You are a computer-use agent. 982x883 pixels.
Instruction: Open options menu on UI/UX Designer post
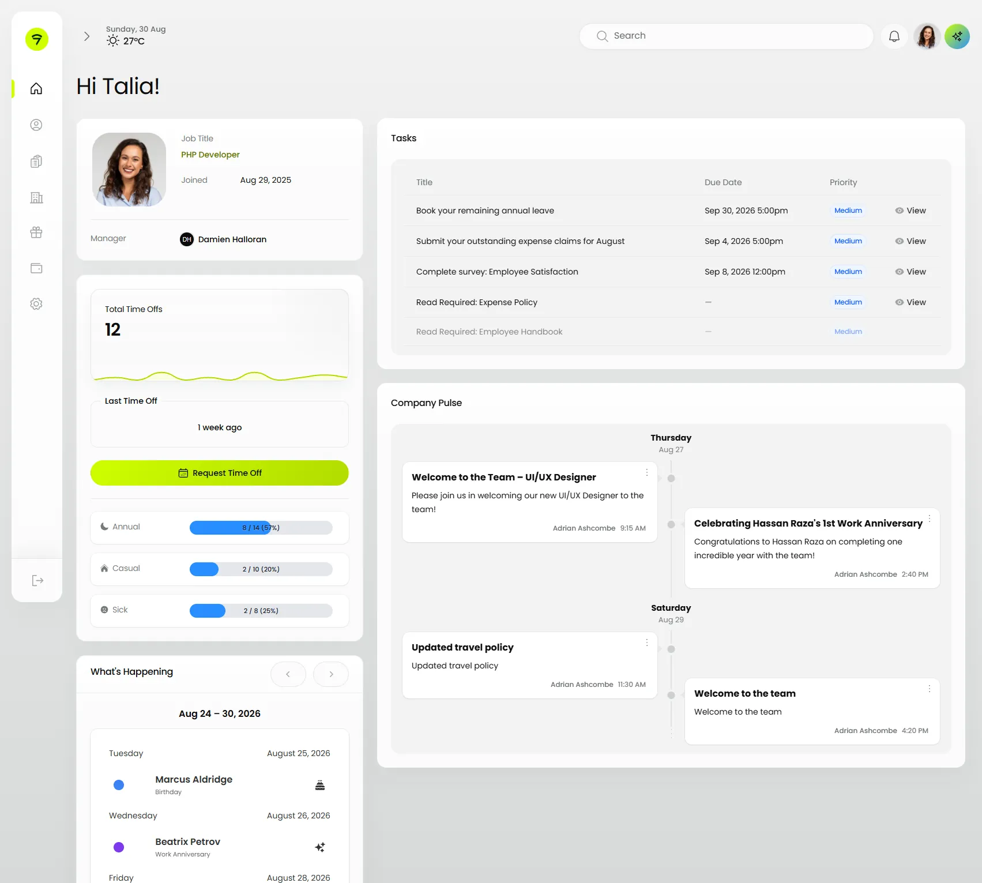647,472
